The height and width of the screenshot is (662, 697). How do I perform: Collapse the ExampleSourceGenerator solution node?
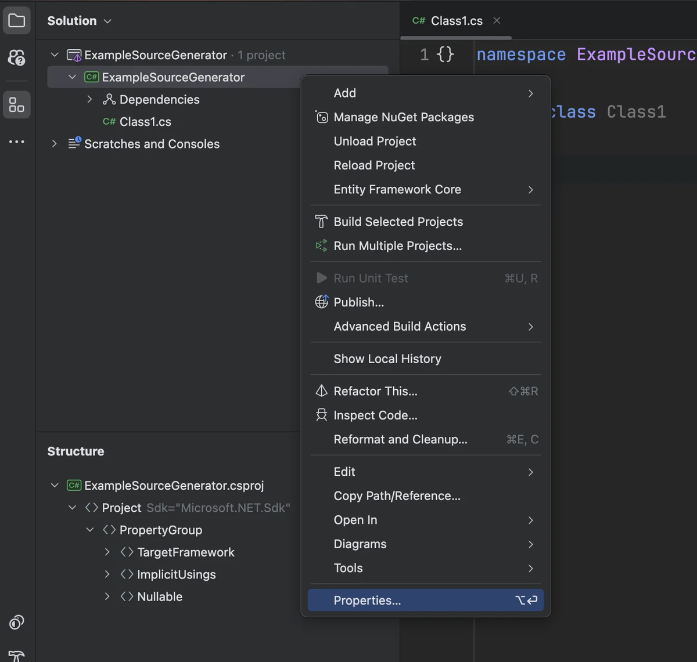(55, 55)
